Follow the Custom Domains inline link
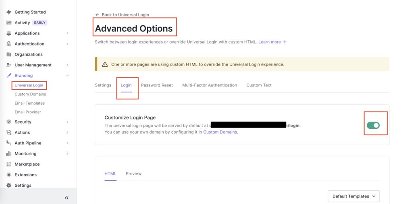Viewport: 403px width, 204px height. tap(220, 132)
